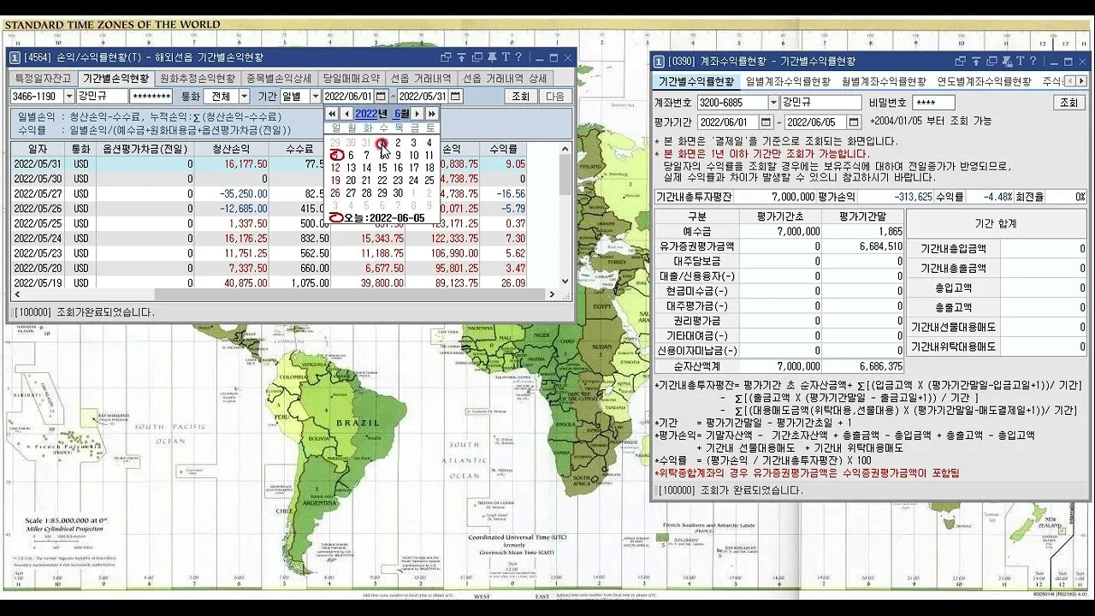
Task: Click the 순자산액계 value 6,686,375
Action: tap(864, 366)
